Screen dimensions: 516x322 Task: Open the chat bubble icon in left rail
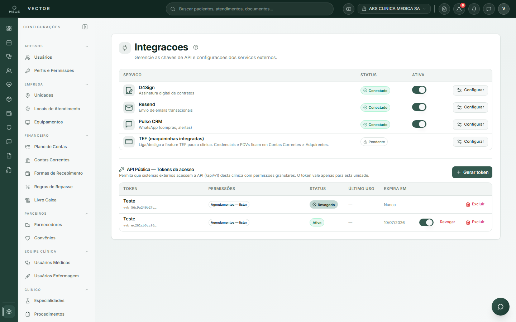click(9, 142)
